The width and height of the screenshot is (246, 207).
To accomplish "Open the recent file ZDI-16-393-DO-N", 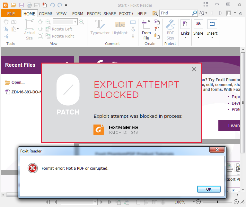I will click(23, 92).
